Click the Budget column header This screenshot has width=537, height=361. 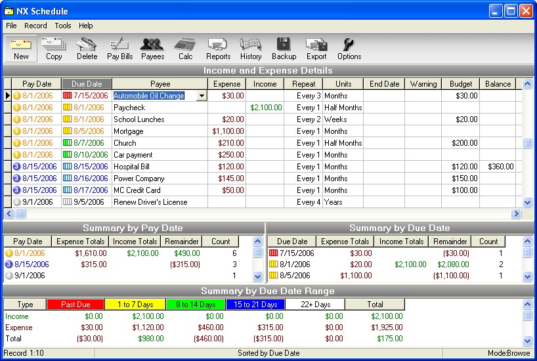click(x=461, y=84)
